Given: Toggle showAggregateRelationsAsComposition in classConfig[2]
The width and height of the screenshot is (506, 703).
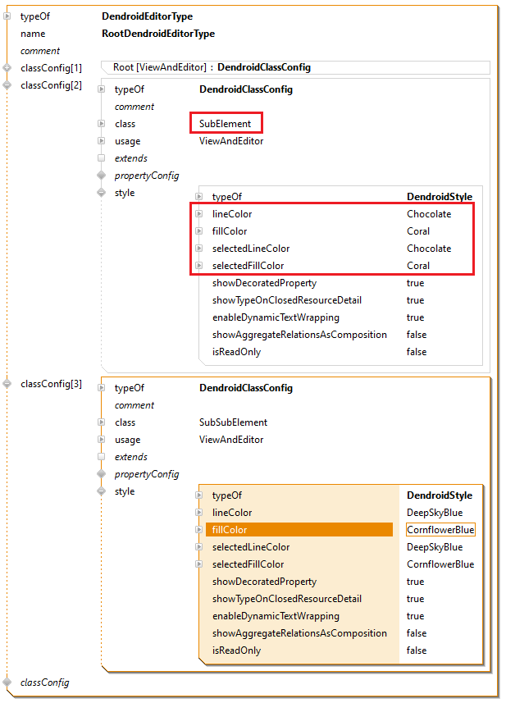Looking at the screenshot, I should pyautogui.click(x=416, y=335).
